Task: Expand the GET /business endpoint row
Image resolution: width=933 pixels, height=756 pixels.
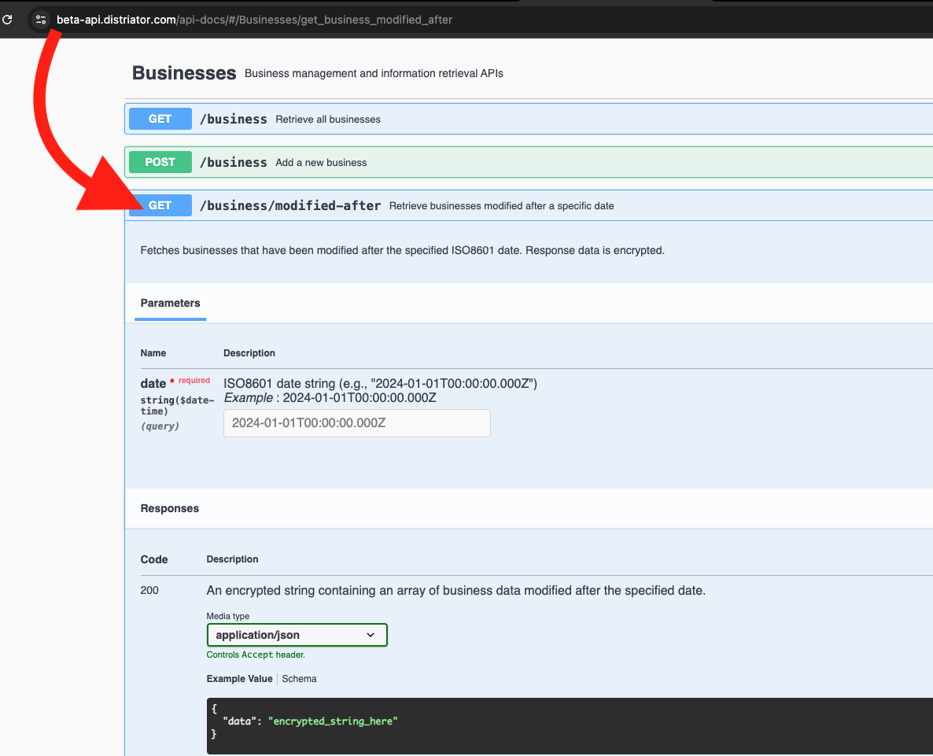Action: [x=529, y=119]
